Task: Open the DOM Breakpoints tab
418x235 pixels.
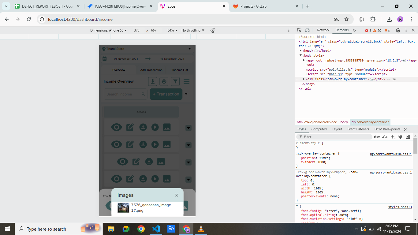Action: 387,129
